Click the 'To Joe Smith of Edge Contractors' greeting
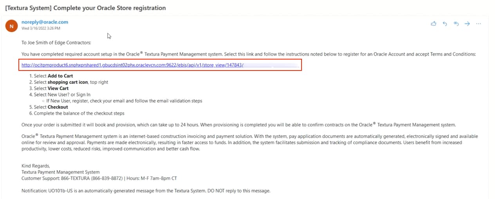 [x=56, y=43]
